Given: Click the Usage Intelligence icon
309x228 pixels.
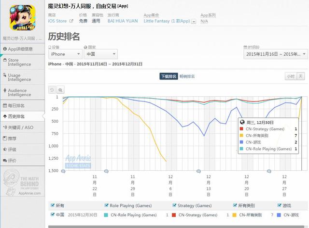Looking at the screenshot, I should pos(5,75).
